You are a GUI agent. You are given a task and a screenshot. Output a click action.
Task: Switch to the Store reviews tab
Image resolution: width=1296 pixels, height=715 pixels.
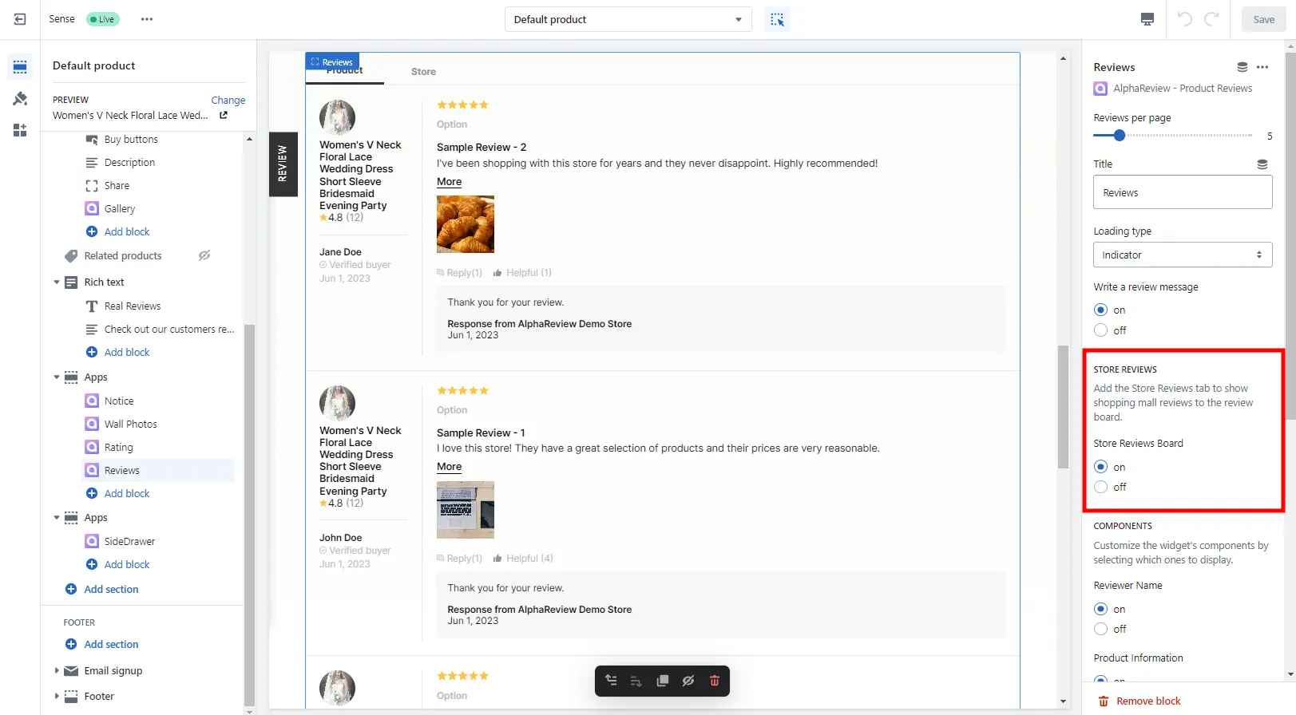[x=423, y=72]
